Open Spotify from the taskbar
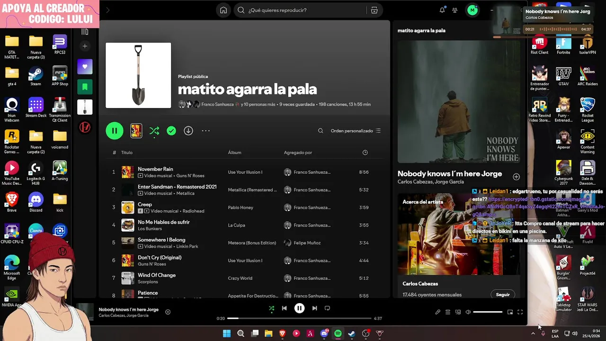 coord(338,333)
